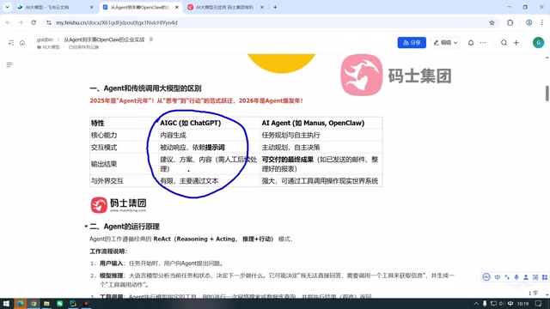This screenshot has width=550, height=309.
Task: Click the person icon in floating toolbar
Action: [x=526, y=276]
